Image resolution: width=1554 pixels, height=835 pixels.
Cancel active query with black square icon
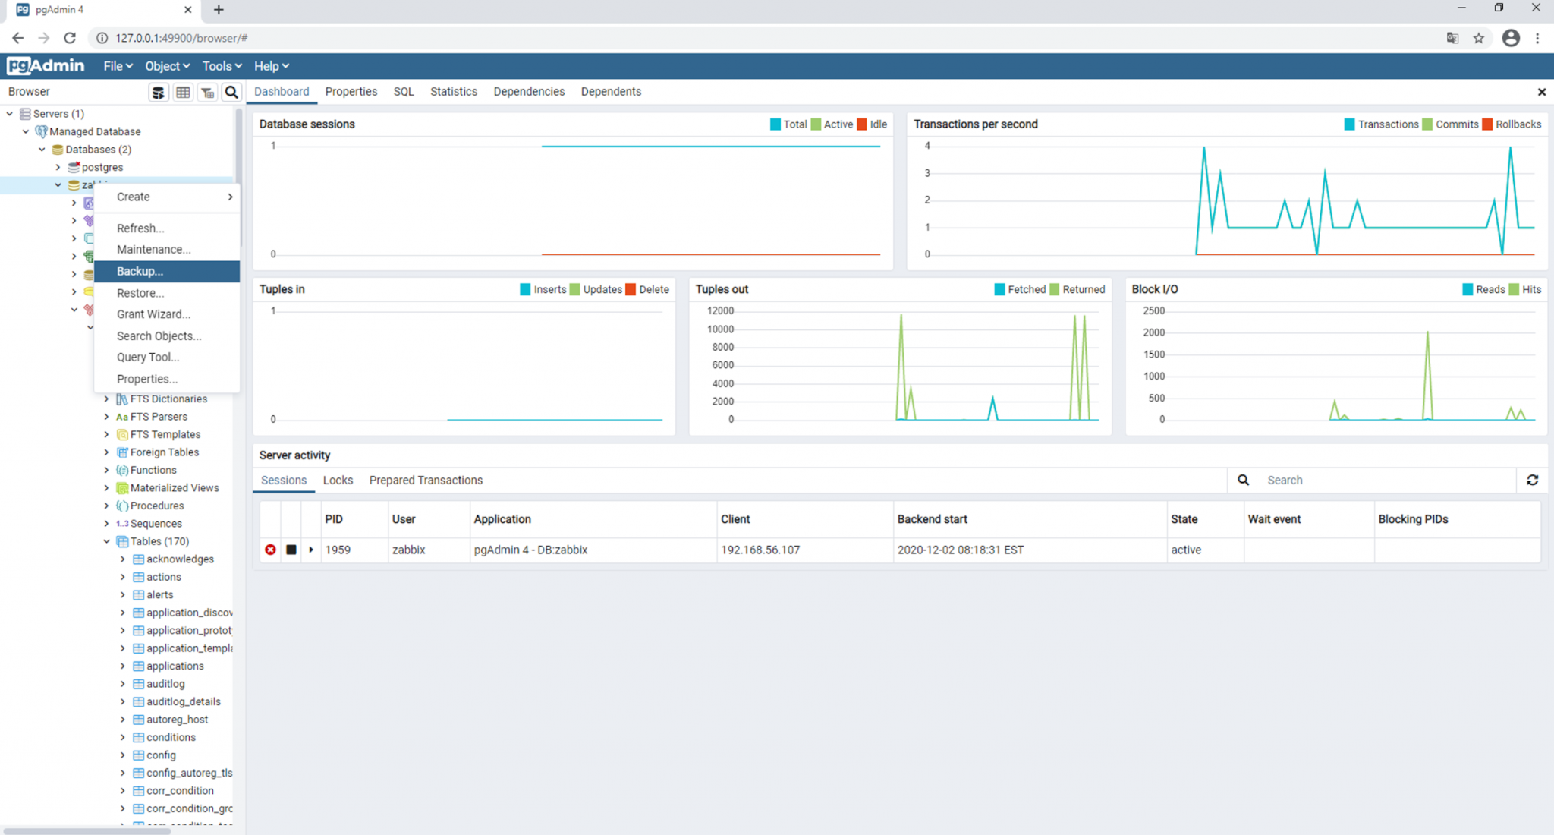pyautogui.click(x=291, y=550)
